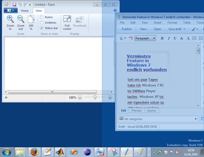
Task: Enable the Rulers checkbox
Action: (x=42, y=17)
